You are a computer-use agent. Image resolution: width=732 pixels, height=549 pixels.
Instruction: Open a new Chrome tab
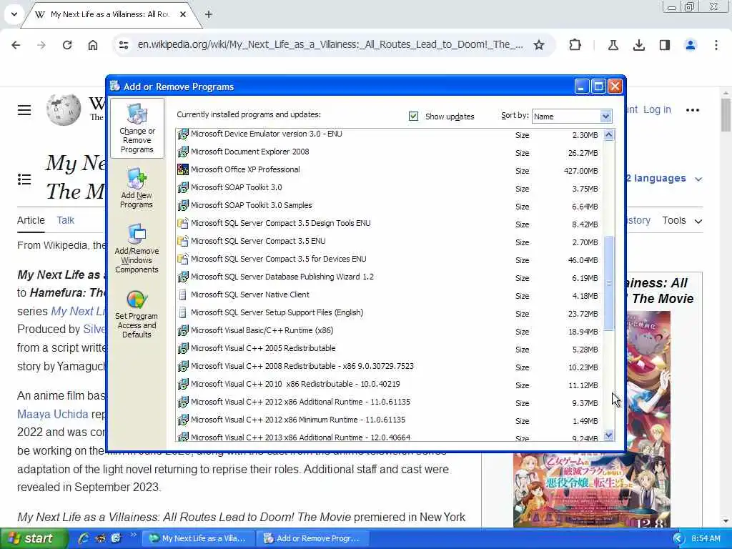click(x=209, y=14)
